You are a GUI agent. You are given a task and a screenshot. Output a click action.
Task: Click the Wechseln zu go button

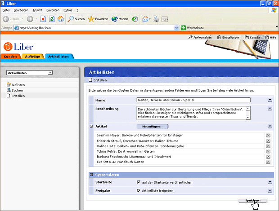click(x=192, y=28)
